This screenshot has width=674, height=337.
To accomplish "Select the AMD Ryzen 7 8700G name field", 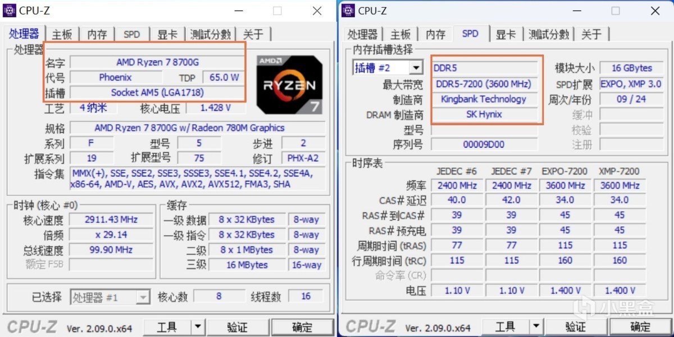I will coord(157,62).
